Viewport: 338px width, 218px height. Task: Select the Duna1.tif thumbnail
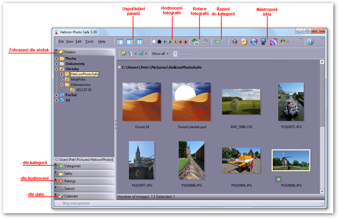(x=142, y=102)
